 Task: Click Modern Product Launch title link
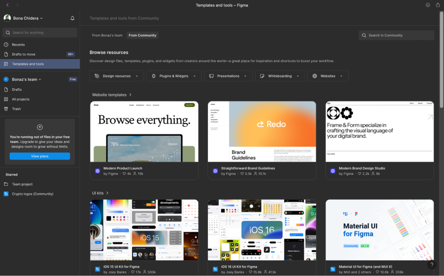123,168
